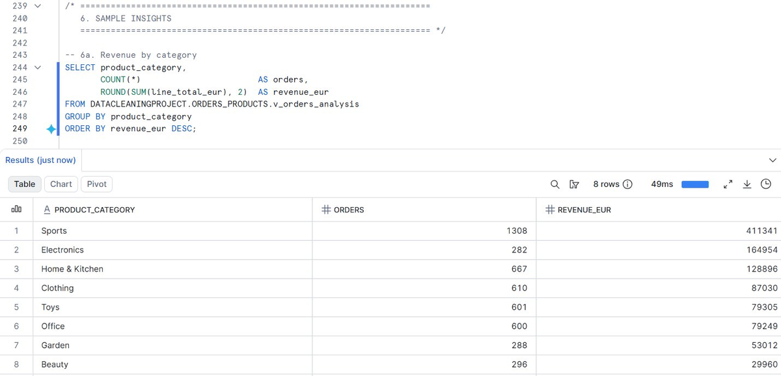Place cursor on ORDER BY revenue_eur DESC line
This screenshot has height=376, width=781.
(x=130, y=129)
